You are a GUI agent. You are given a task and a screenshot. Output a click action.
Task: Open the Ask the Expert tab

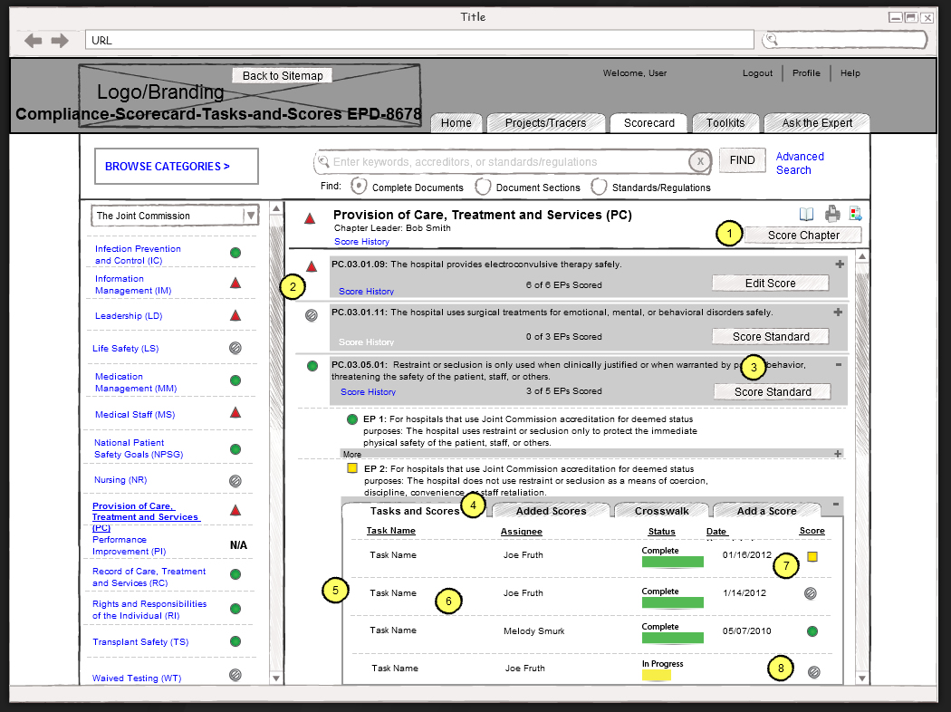point(817,122)
